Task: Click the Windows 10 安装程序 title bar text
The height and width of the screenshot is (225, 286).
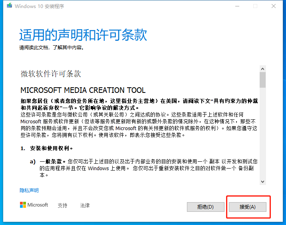Action: click(39, 6)
